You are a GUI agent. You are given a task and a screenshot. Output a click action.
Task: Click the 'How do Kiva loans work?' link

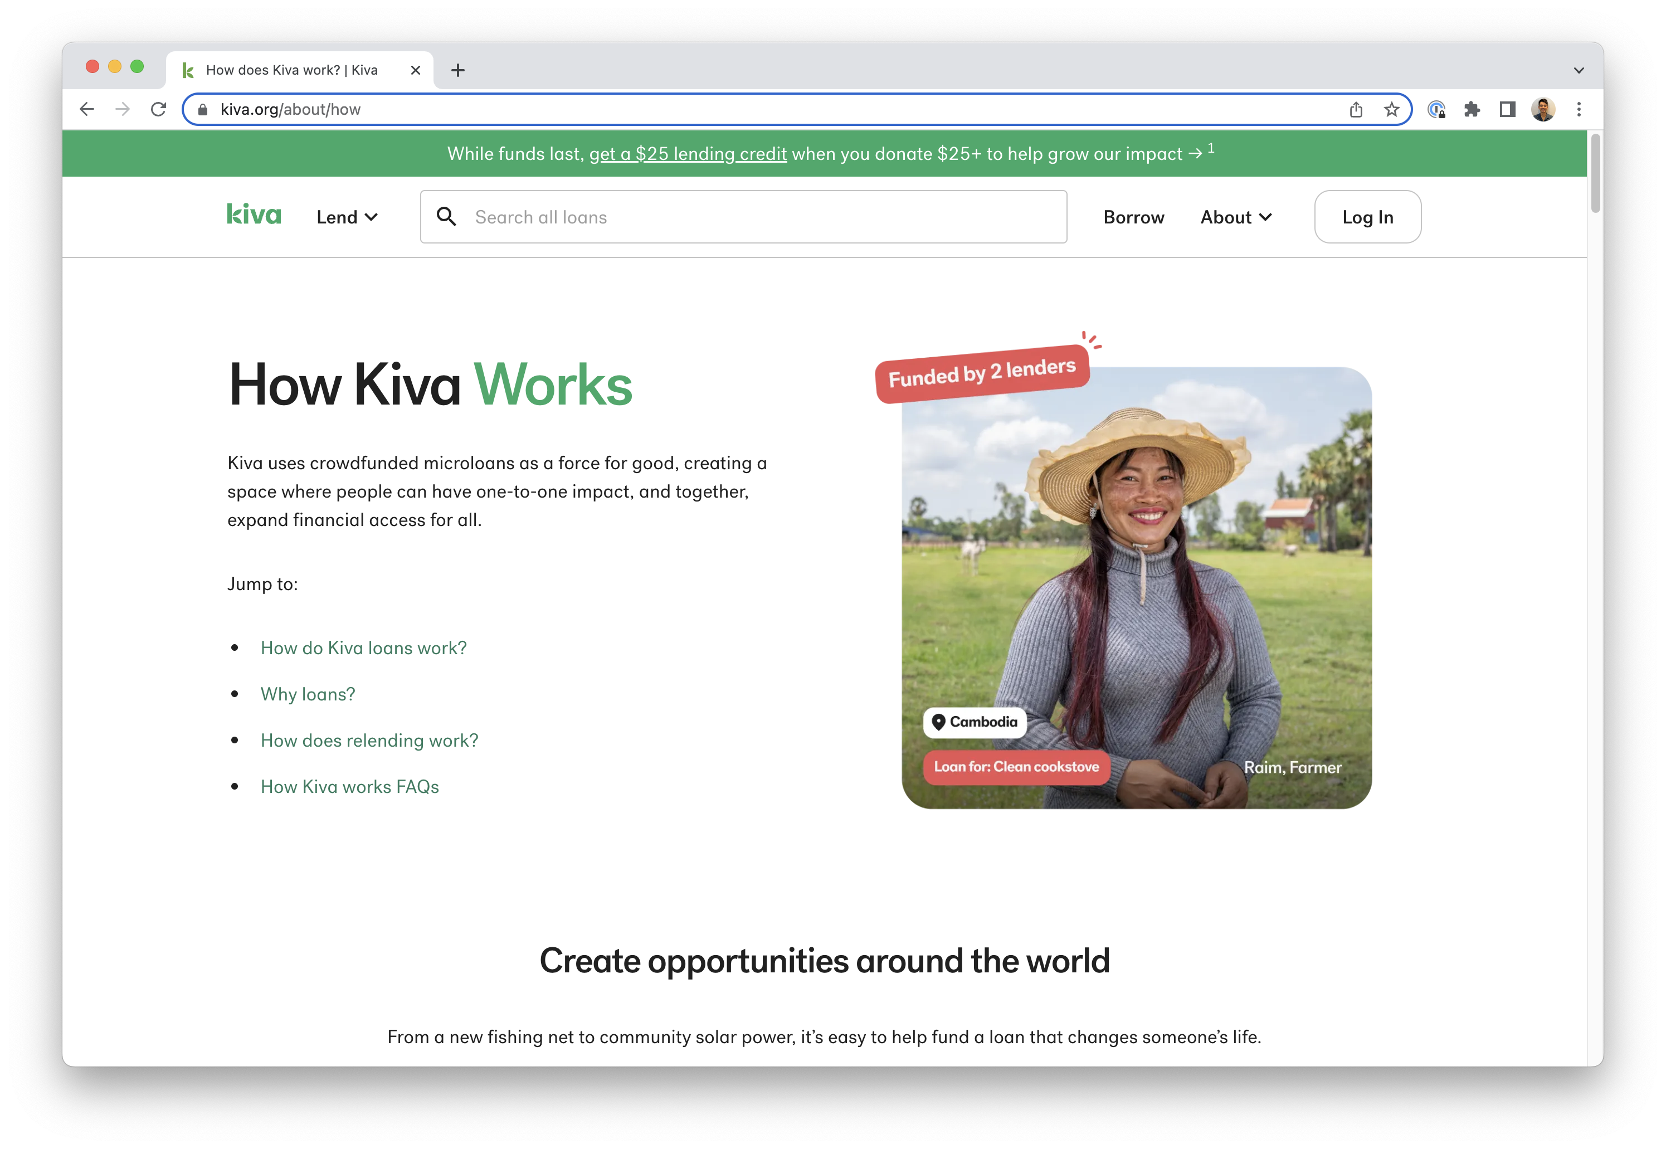tap(363, 647)
